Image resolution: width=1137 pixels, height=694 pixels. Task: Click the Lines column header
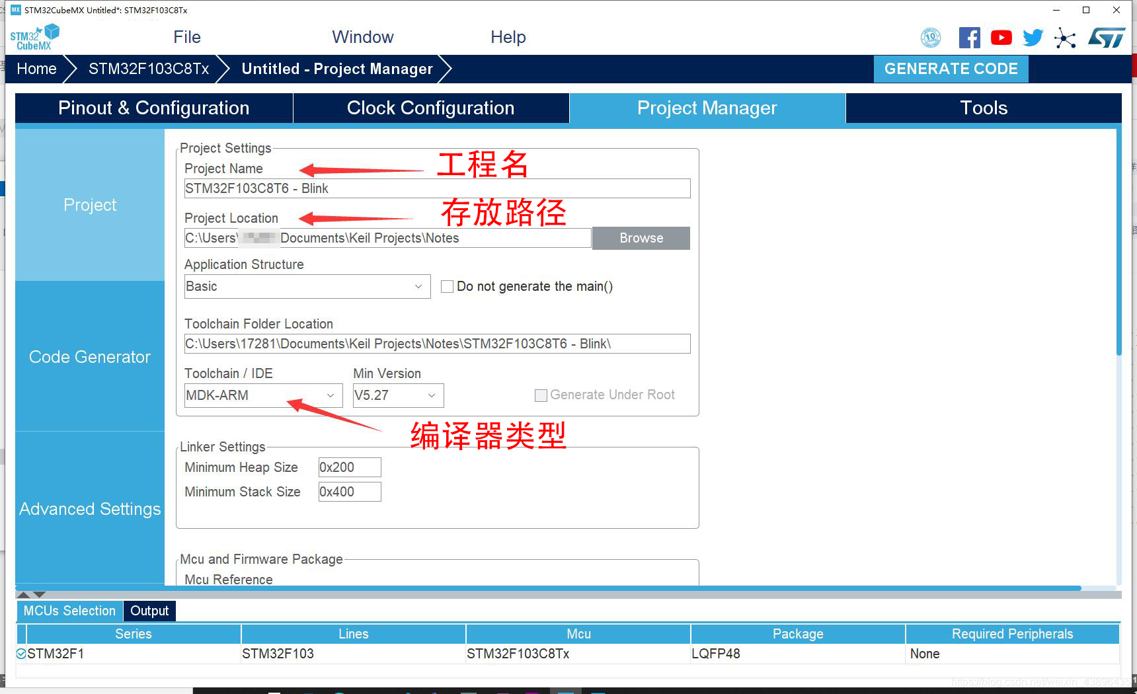pyautogui.click(x=354, y=634)
